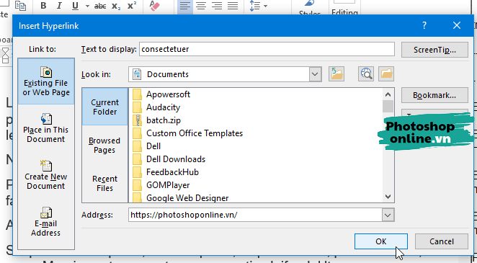Select the batch.zip file
The width and height of the screenshot is (477, 263).
(x=156, y=120)
